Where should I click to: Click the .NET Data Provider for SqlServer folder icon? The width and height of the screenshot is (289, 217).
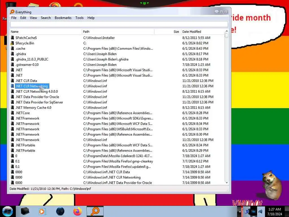click(x=12, y=102)
